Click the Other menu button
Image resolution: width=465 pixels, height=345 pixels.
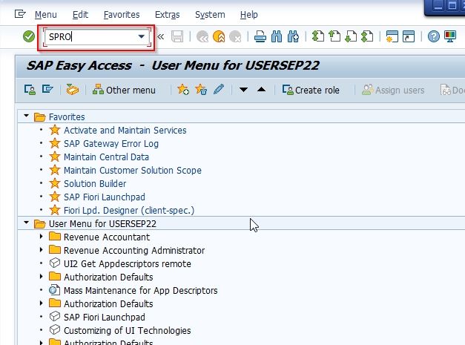(x=124, y=90)
